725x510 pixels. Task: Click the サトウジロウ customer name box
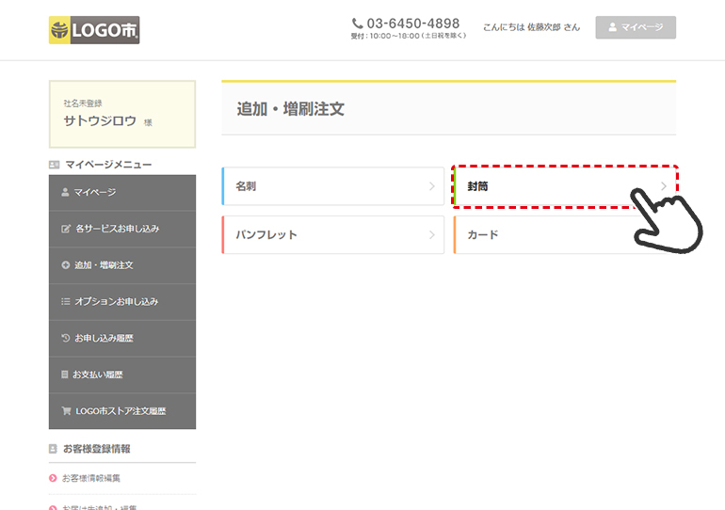point(122,114)
